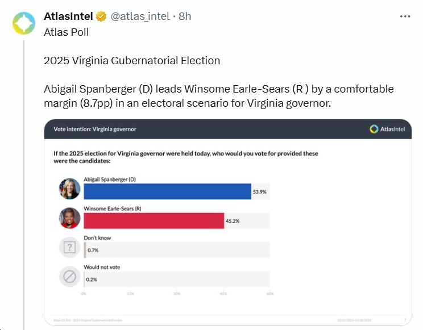This screenshot has width=423, height=330.
Task: Click the 'Vote intention: Virginia governor' chart title
Action: pyautogui.click(x=95, y=129)
